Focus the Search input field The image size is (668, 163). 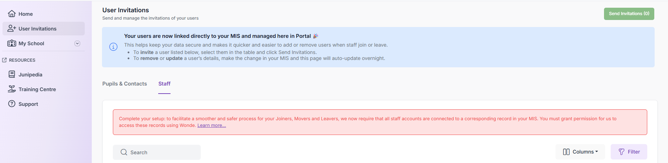[x=157, y=152]
